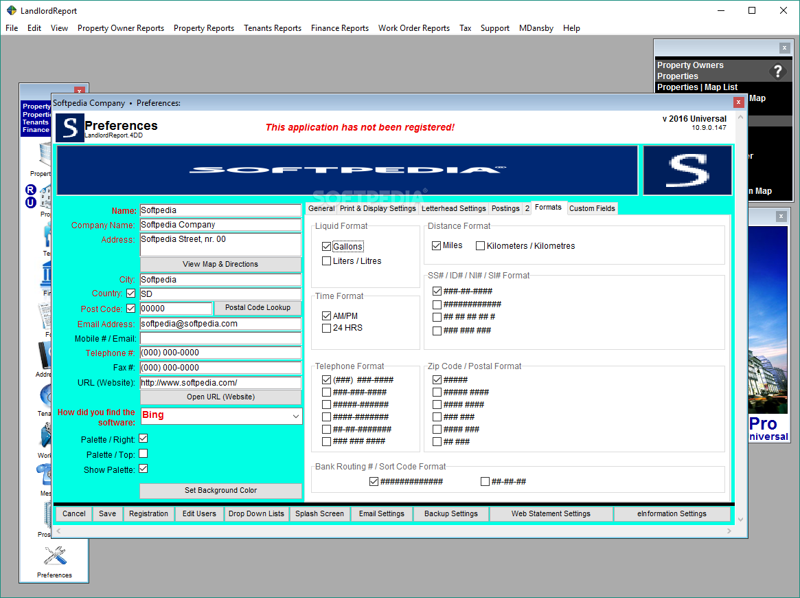The width and height of the screenshot is (800, 598).
Task: Toggle the Miles distance checkbox
Action: tap(436, 245)
